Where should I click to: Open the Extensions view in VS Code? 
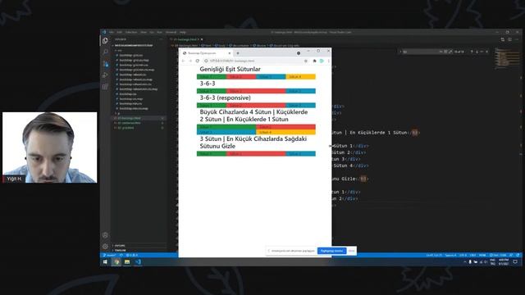(105, 87)
